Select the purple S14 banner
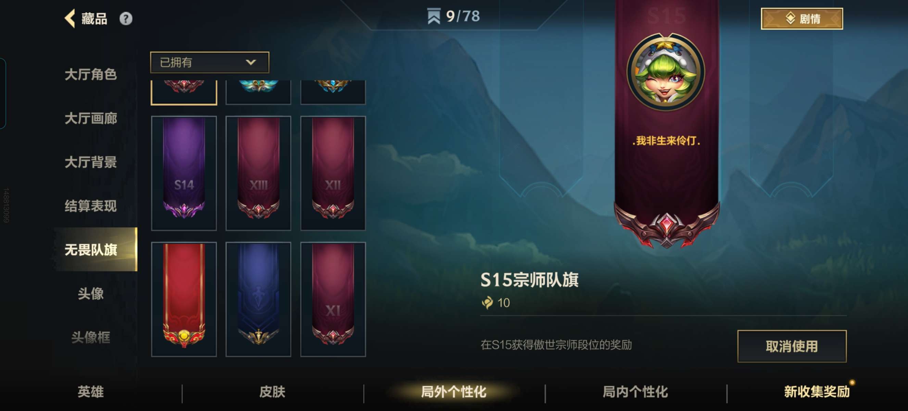908x411 pixels. [x=184, y=173]
